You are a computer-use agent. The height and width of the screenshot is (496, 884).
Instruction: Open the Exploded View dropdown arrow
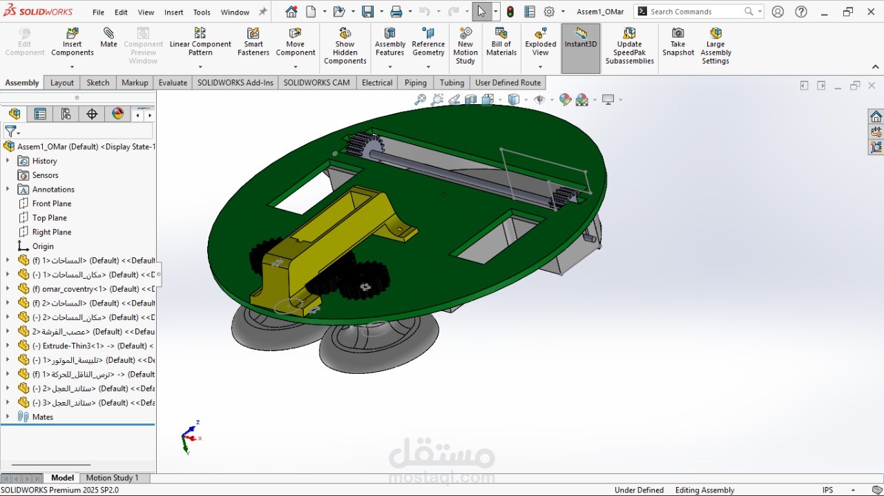[541, 67]
